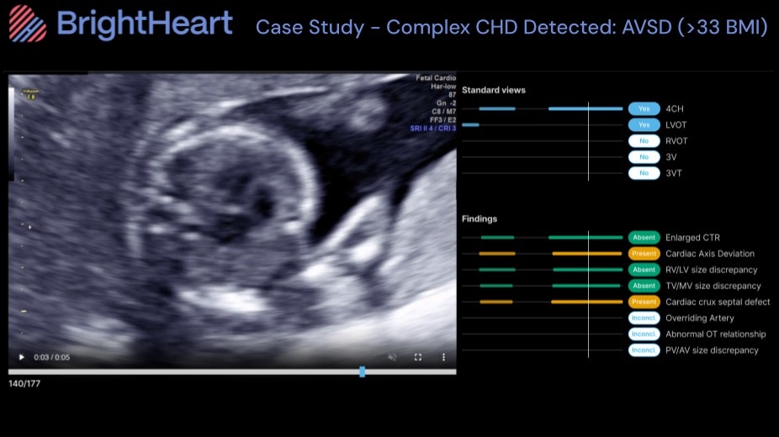Click the play button in video controls

[x=22, y=357]
